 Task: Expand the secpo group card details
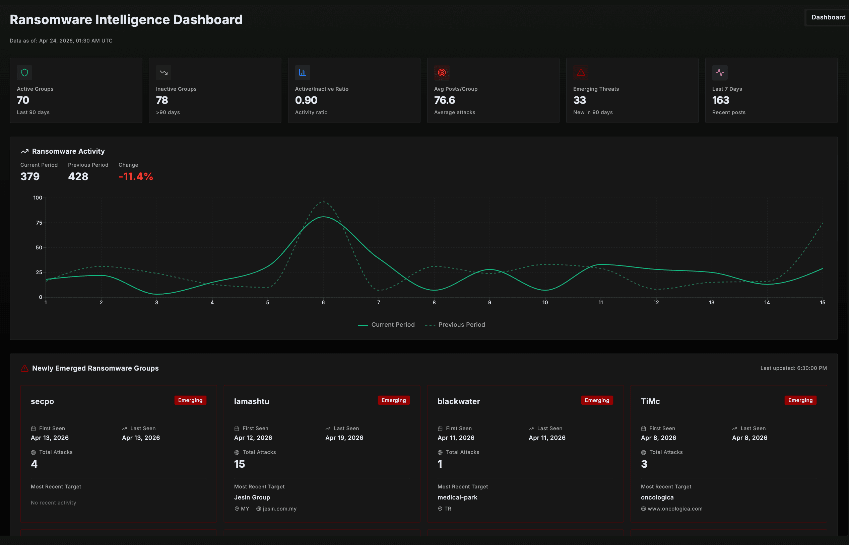click(43, 401)
